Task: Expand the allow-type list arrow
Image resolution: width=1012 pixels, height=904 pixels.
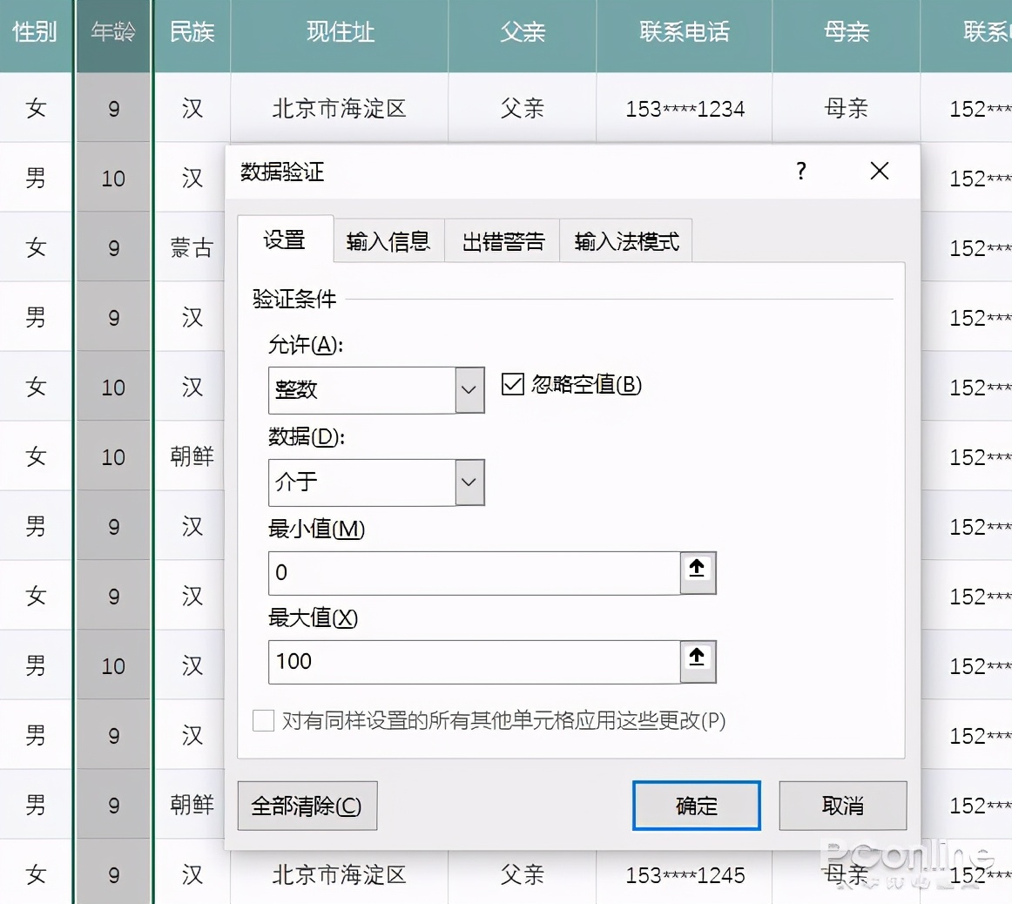Action: point(469,390)
